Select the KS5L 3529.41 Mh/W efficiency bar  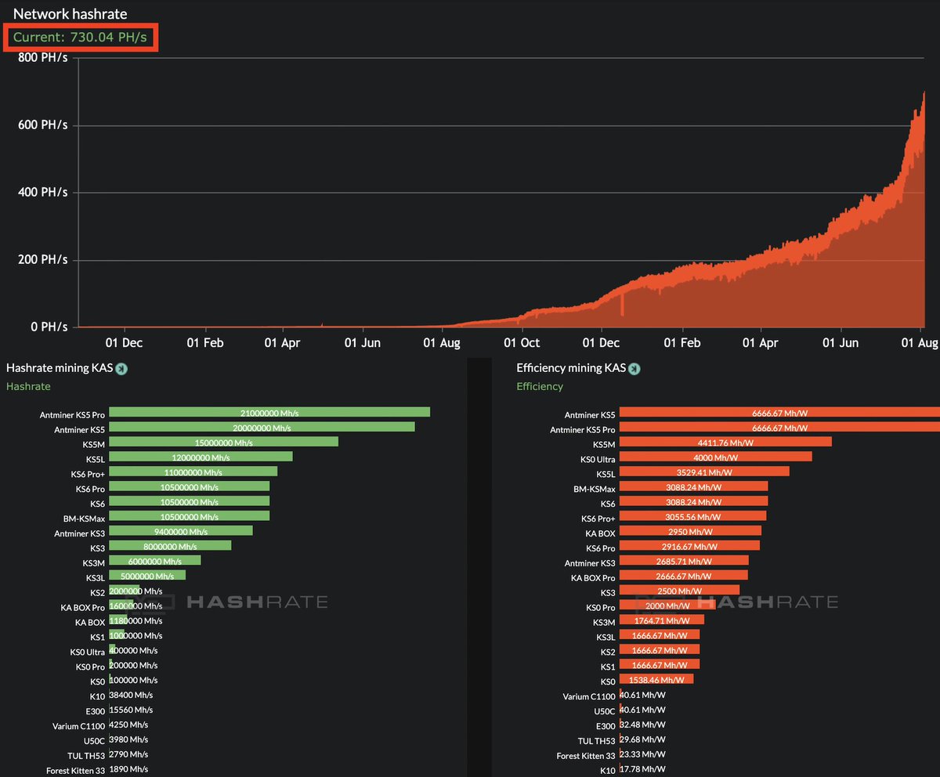[704, 472]
